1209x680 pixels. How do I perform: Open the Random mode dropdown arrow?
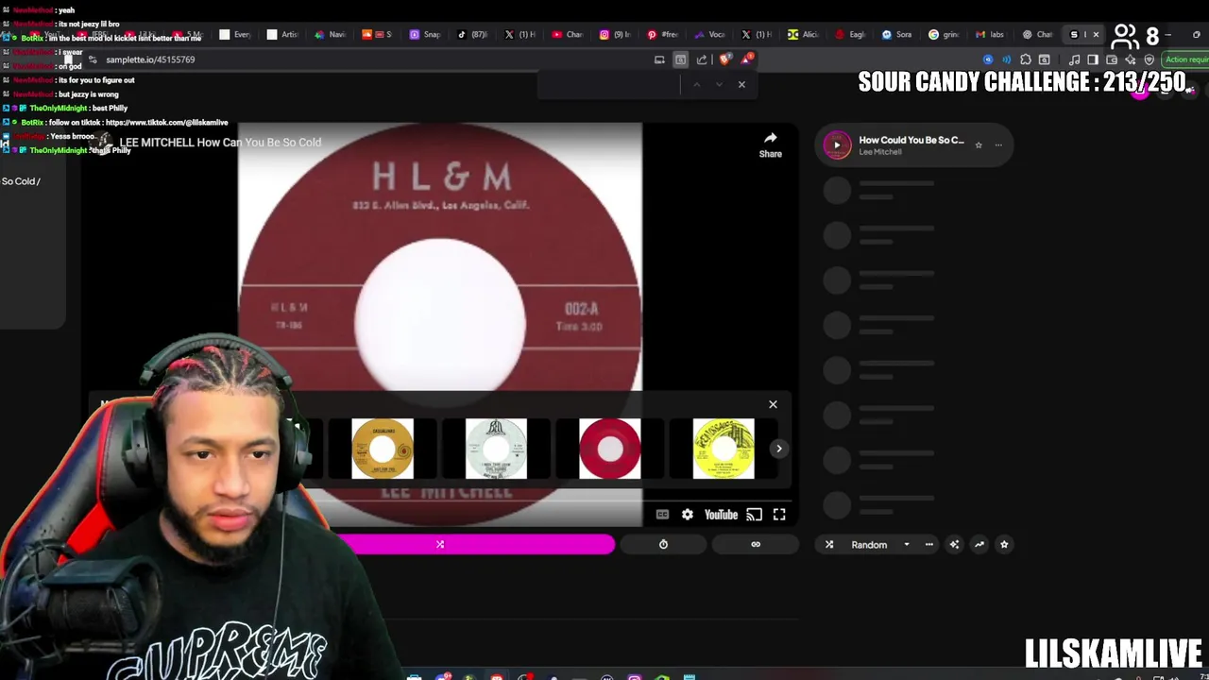click(907, 544)
